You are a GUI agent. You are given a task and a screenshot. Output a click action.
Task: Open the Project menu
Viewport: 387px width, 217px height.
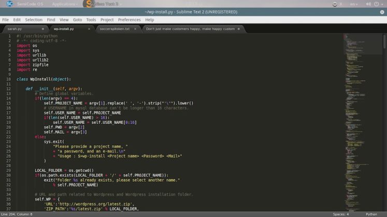click(107, 20)
